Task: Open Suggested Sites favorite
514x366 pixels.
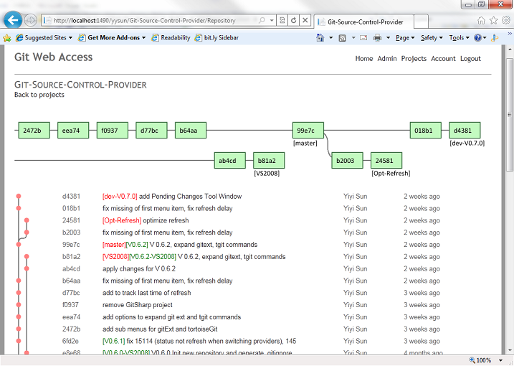Action: [x=44, y=38]
